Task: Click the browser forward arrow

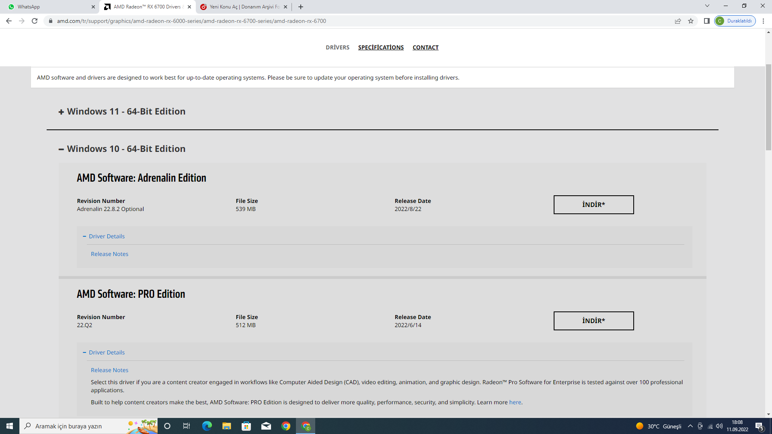Action: (22, 21)
